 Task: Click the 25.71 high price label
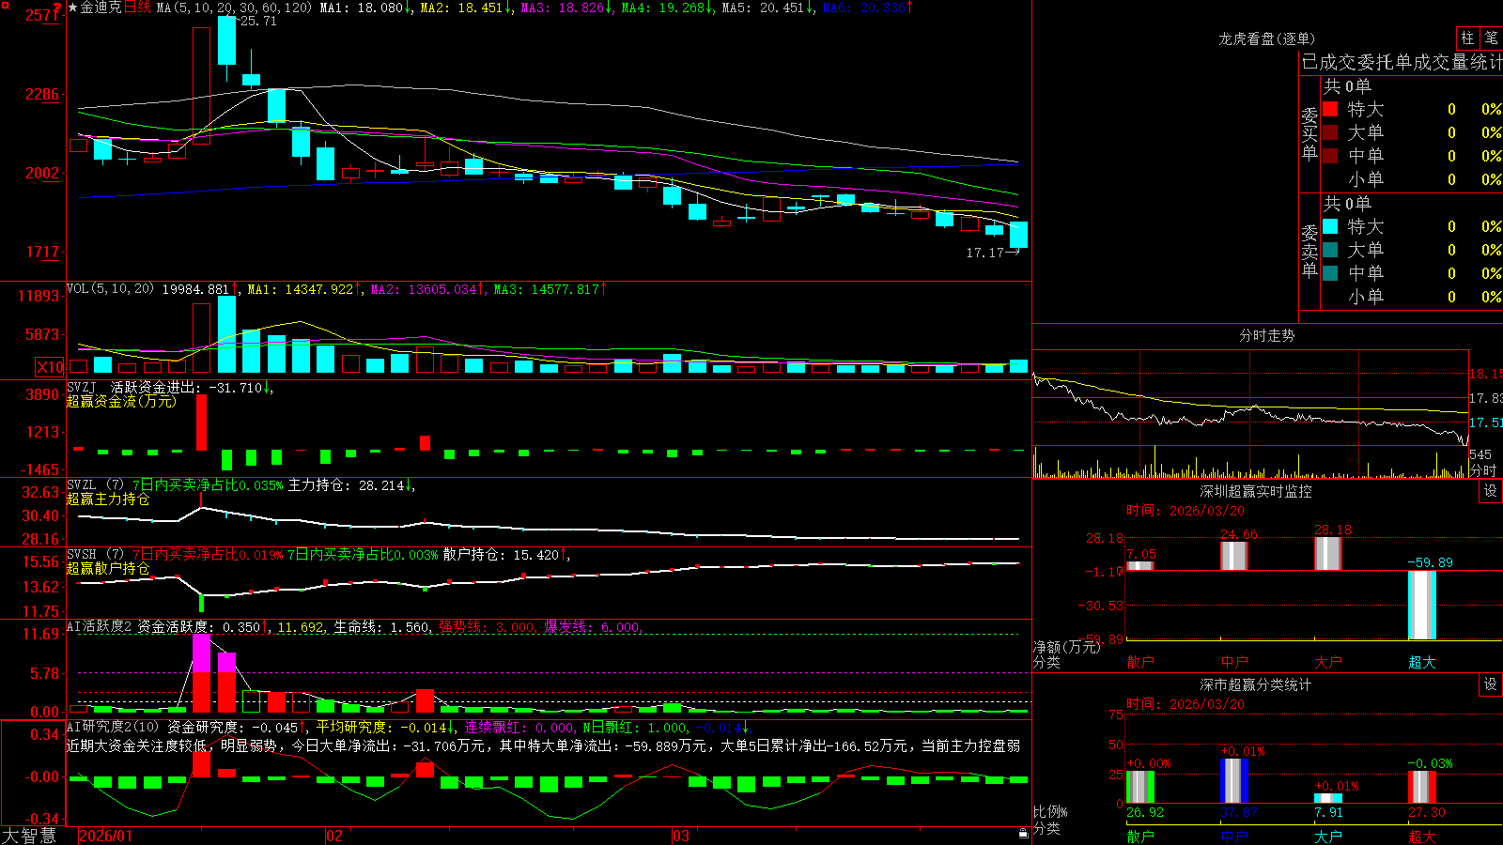[x=258, y=21]
